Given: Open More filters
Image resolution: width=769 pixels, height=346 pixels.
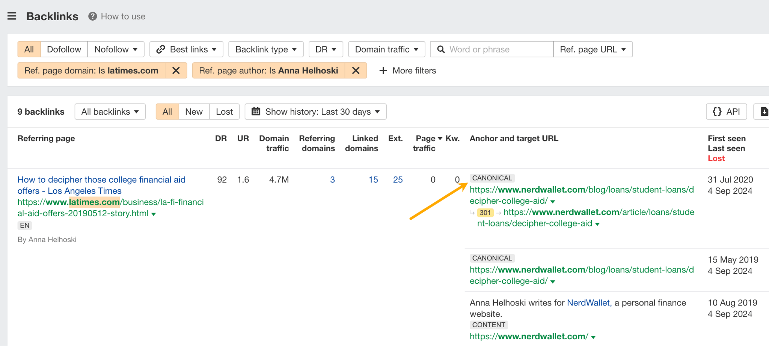Looking at the screenshot, I should coord(407,70).
